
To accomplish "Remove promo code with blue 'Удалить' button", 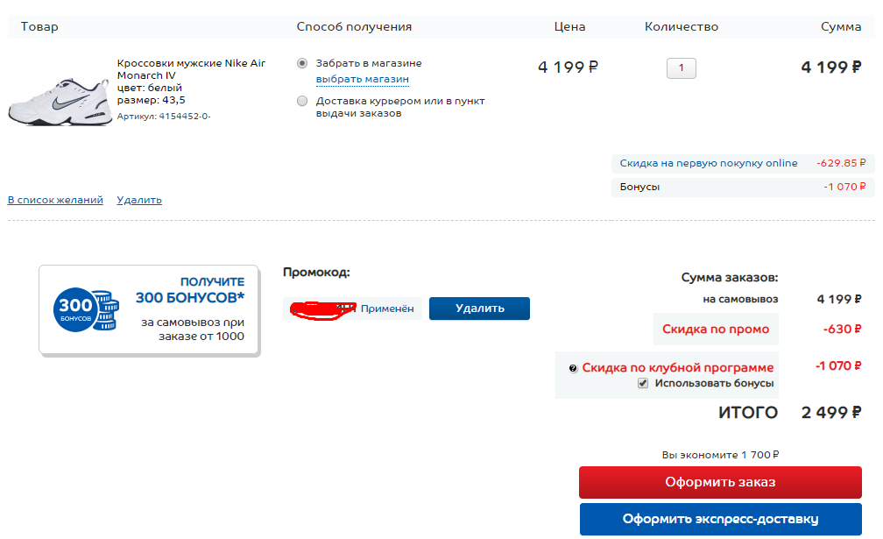I will point(479,309).
